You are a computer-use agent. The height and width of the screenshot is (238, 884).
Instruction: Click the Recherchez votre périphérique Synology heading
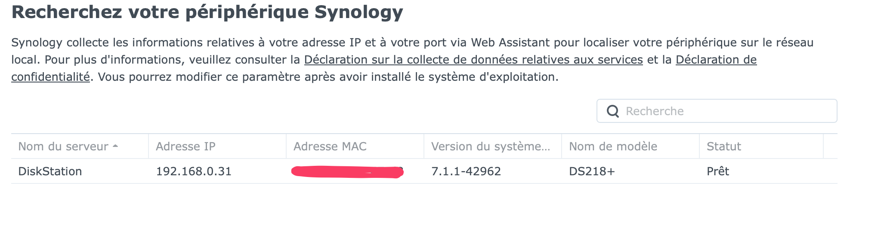[207, 12]
